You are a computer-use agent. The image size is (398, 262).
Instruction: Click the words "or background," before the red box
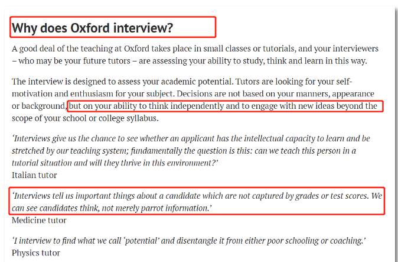(39, 106)
